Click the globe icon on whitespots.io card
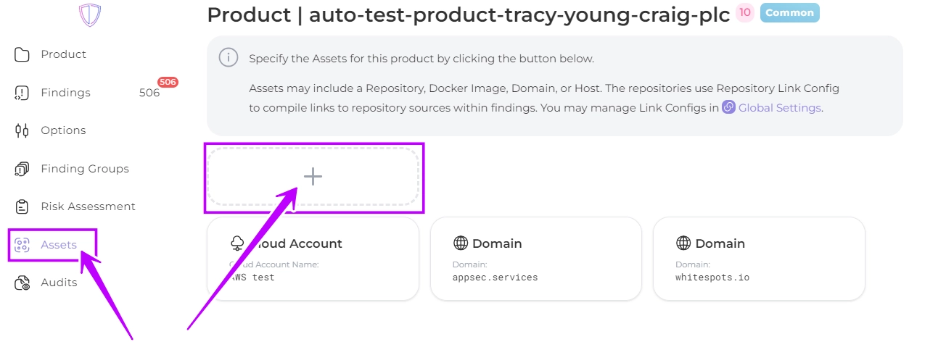Viewport: 946px width, 363px height. coord(683,243)
